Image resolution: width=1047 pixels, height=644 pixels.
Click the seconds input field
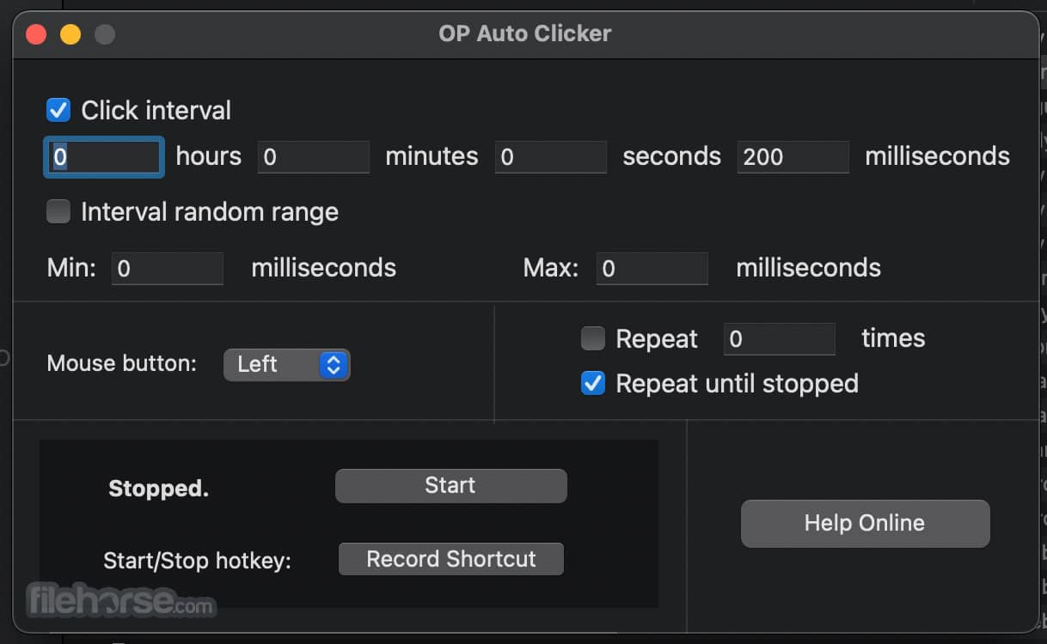[x=551, y=157]
